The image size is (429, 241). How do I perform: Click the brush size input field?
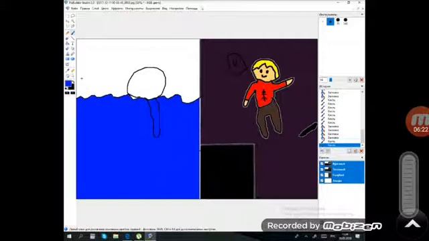(323, 80)
